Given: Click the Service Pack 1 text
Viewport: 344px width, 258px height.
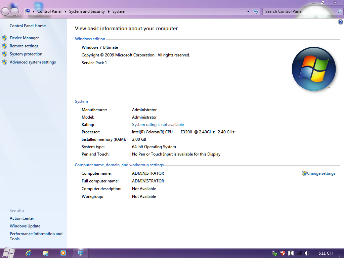Looking at the screenshot, I should 94,63.
